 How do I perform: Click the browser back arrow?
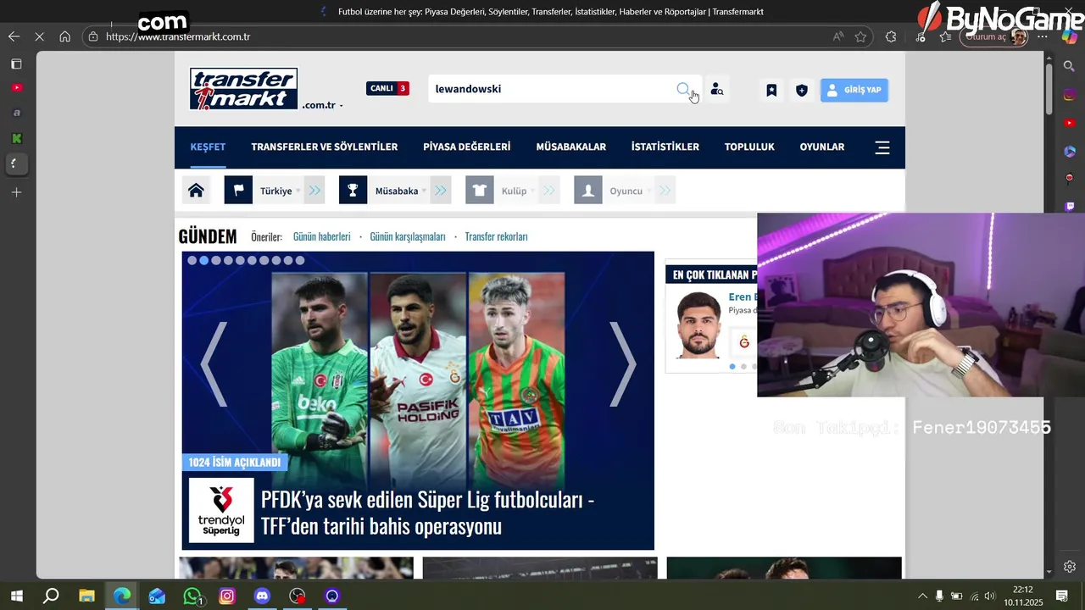pyautogui.click(x=14, y=36)
